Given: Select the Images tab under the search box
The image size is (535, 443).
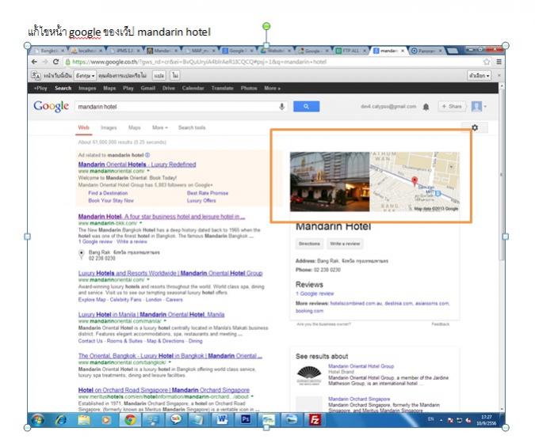Looking at the screenshot, I should (109, 127).
